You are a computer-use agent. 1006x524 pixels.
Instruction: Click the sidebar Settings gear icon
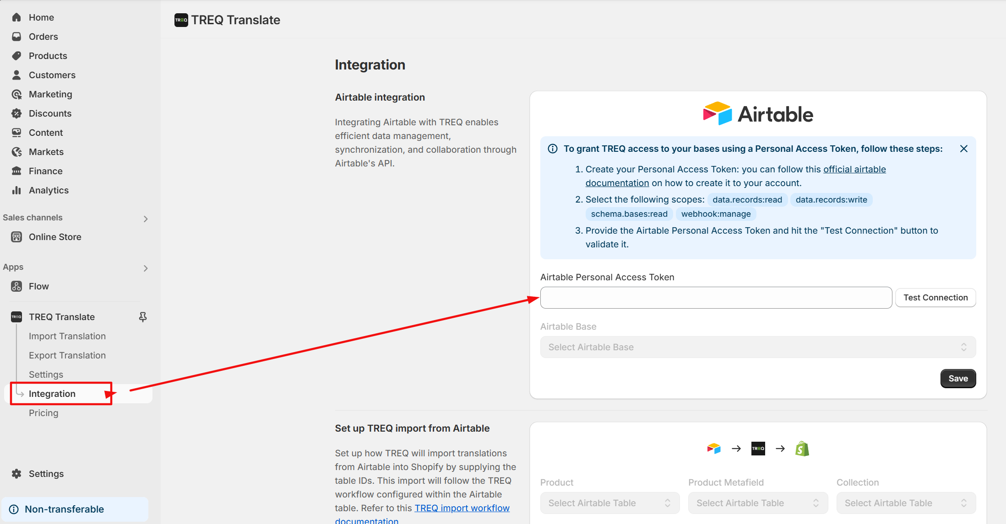point(16,474)
